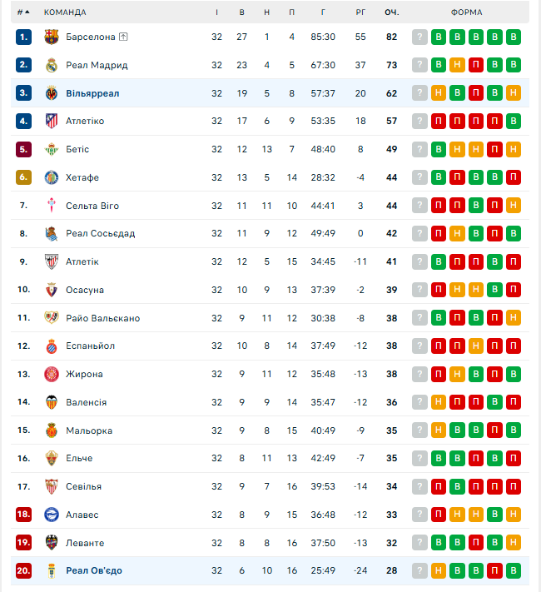
Task: Sort table by the # column arrow
Action: 27,12
